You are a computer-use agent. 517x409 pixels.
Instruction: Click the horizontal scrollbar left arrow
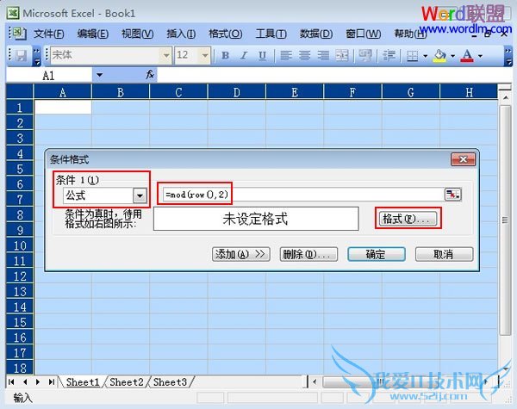315,382
